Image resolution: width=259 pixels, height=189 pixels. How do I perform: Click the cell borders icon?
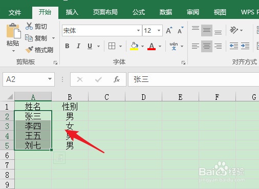[x=112, y=46]
